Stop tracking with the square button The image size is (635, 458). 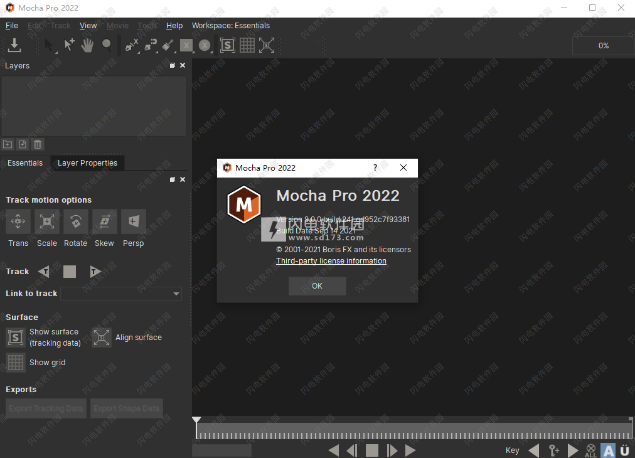70,272
